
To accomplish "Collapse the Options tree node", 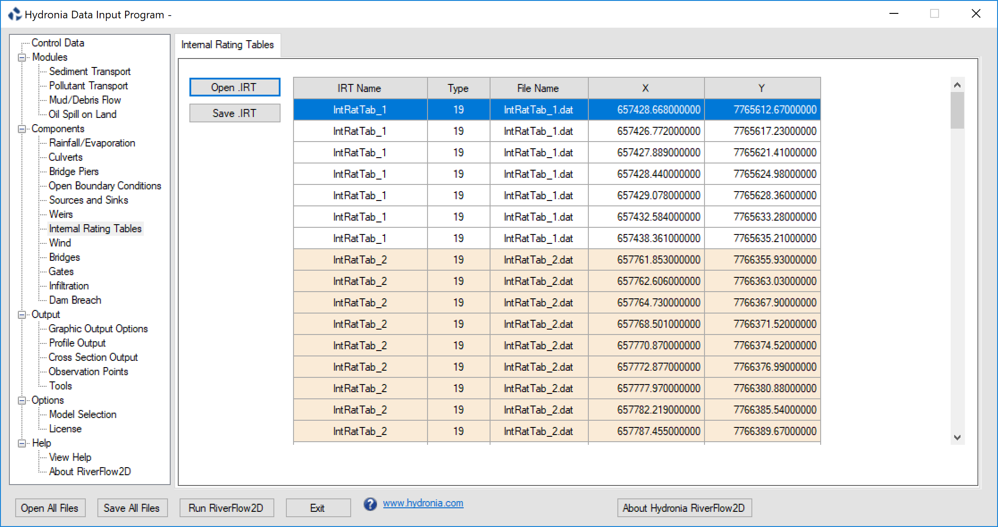I will tap(21, 401).
